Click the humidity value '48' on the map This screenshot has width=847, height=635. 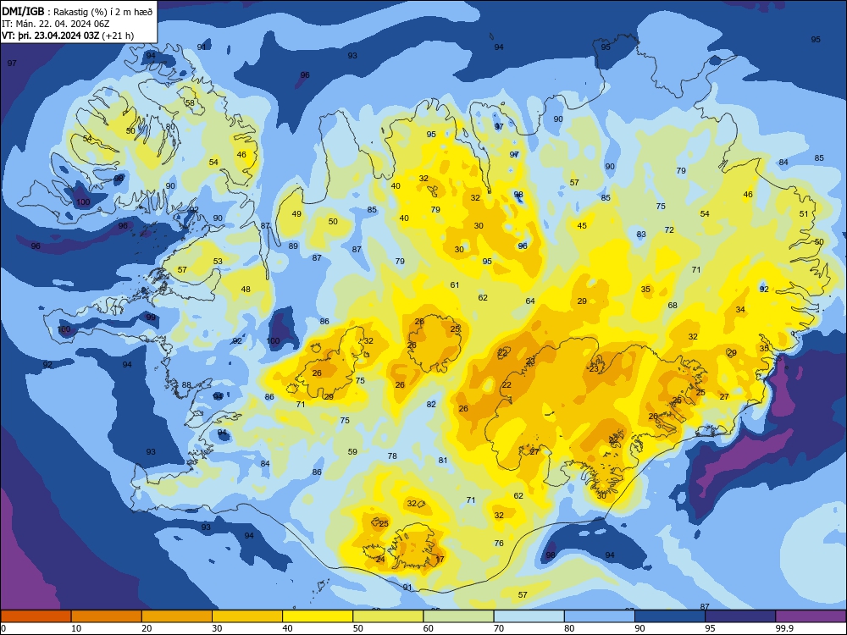pyautogui.click(x=246, y=289)
